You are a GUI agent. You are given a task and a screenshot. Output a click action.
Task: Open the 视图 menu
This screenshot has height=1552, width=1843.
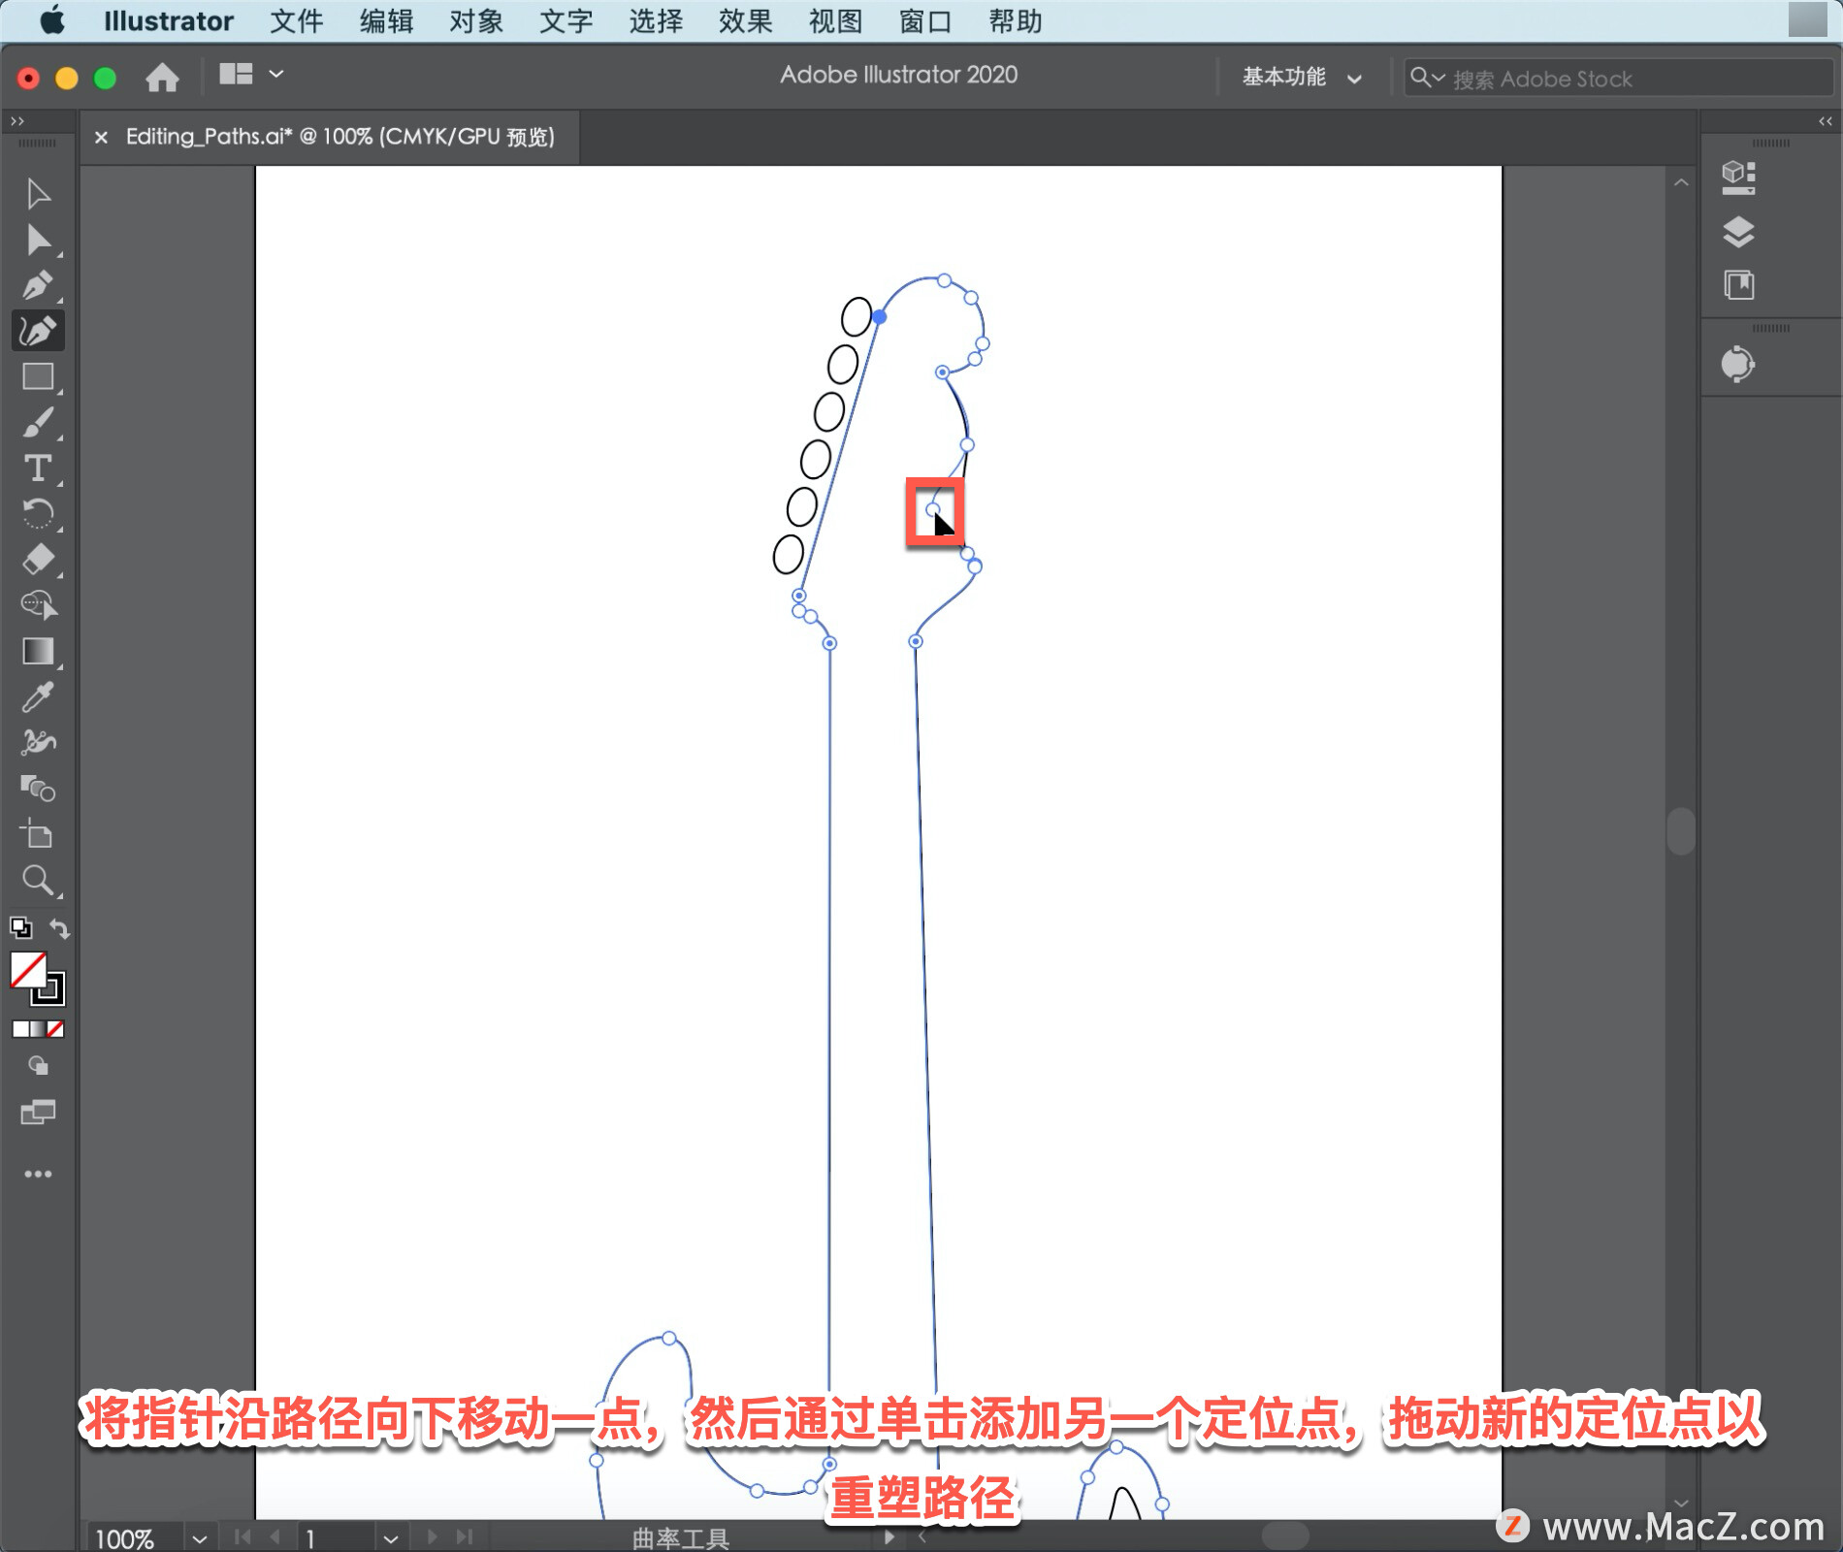click(x=835, y=20)
